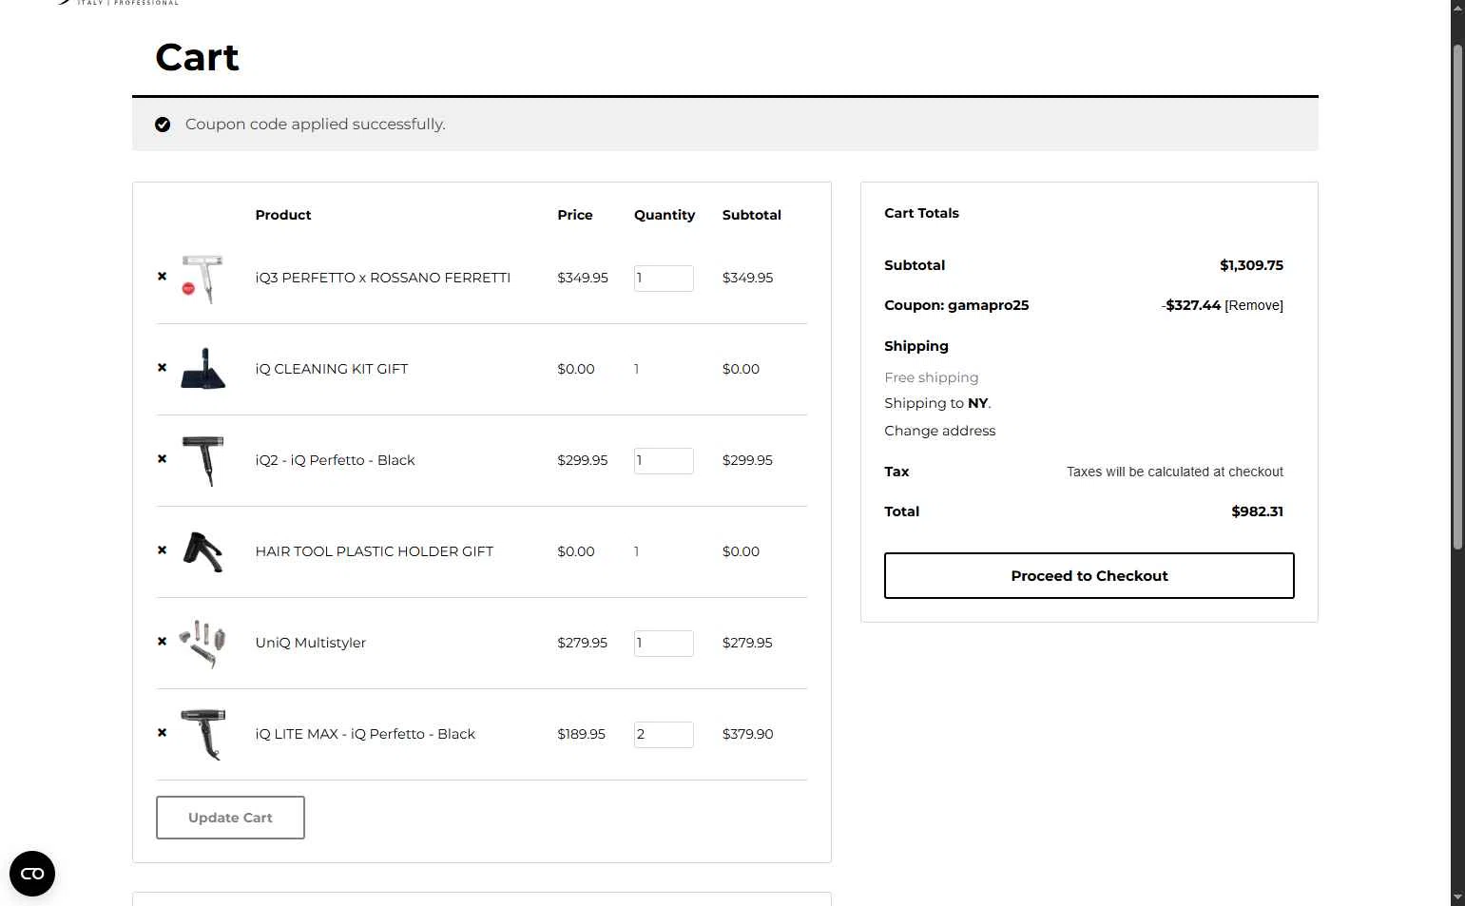This screenshot has height=906, width=1465.
Task: Click the "Free shipping" text
Action: tap(931, 377)
